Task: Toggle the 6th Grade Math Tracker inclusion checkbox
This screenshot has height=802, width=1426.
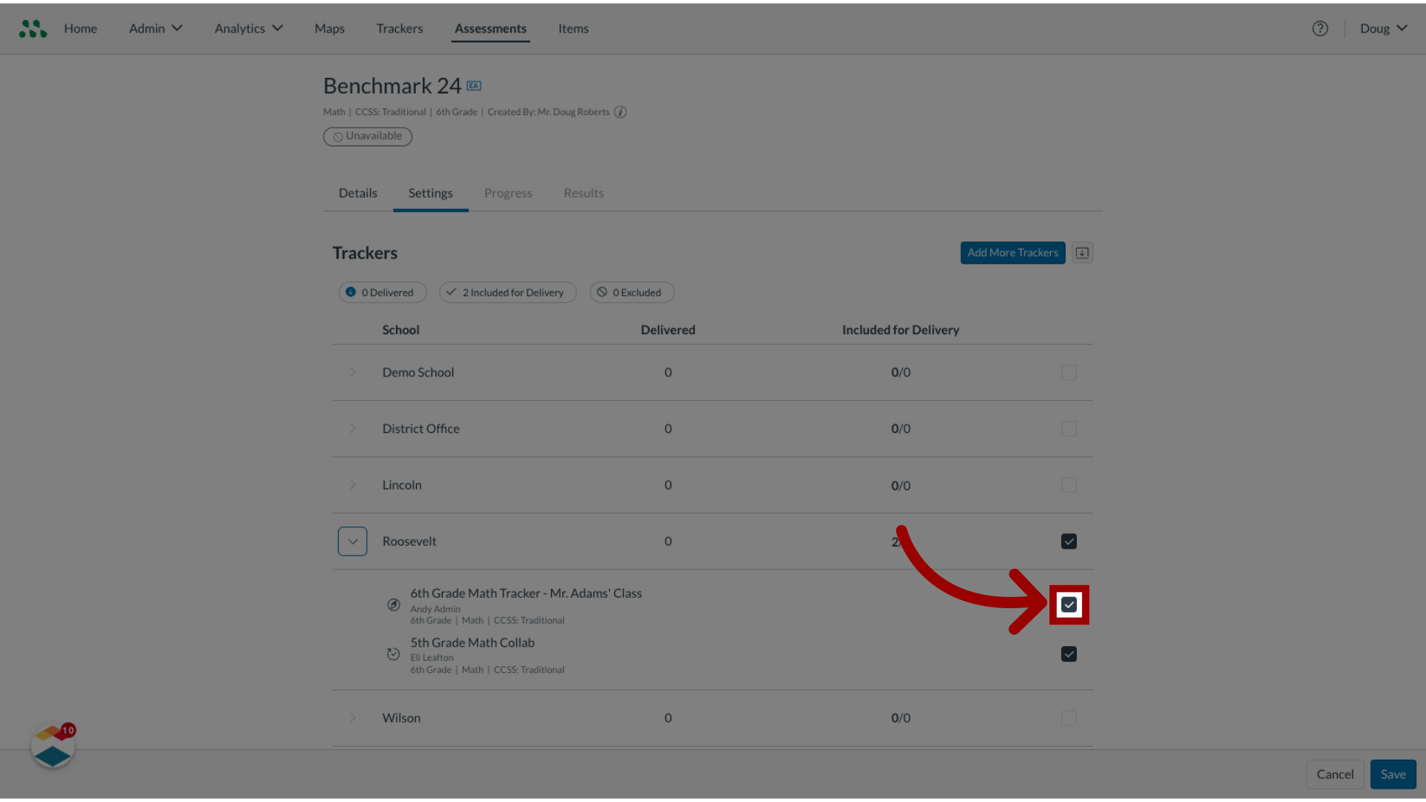Action: coord(1069,604)
